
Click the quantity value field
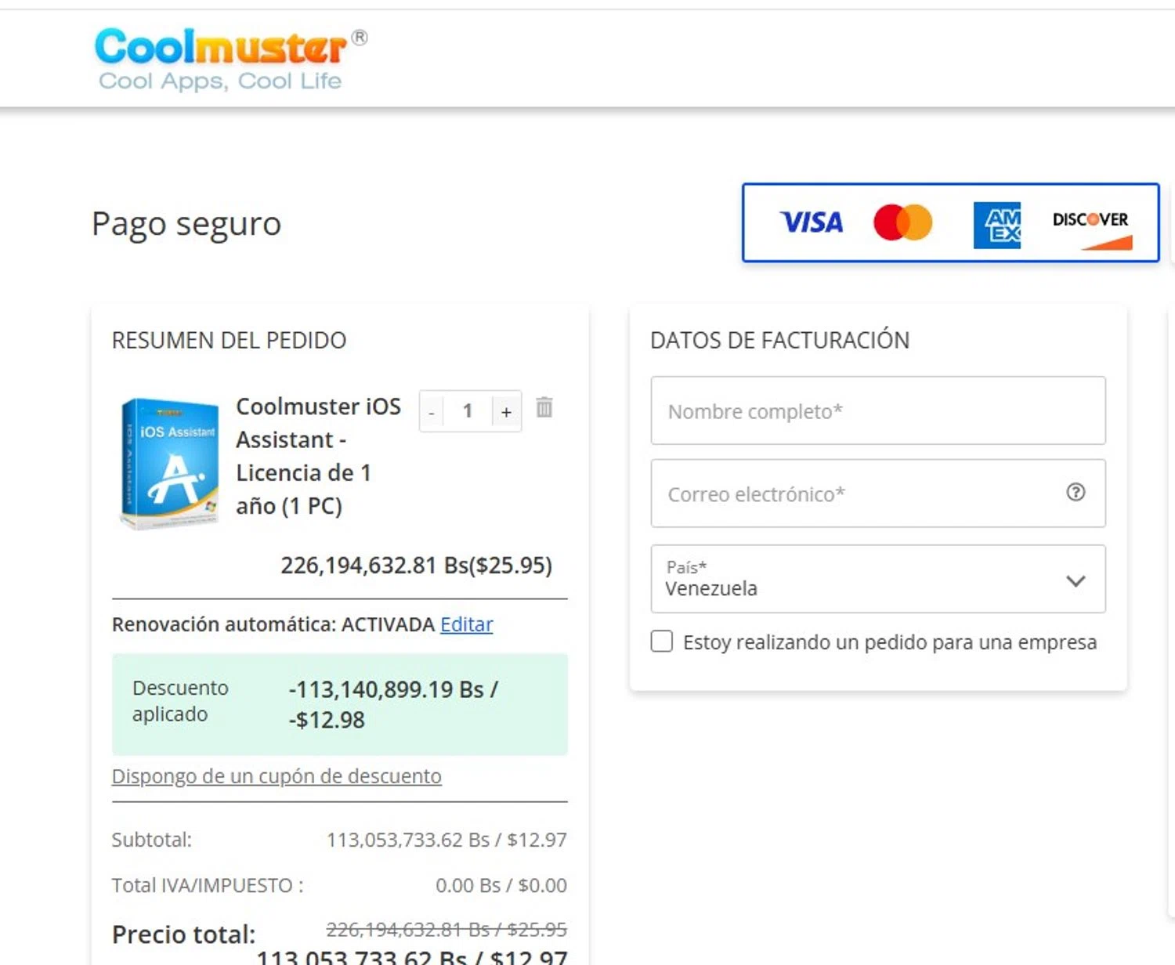pos(468,411)
